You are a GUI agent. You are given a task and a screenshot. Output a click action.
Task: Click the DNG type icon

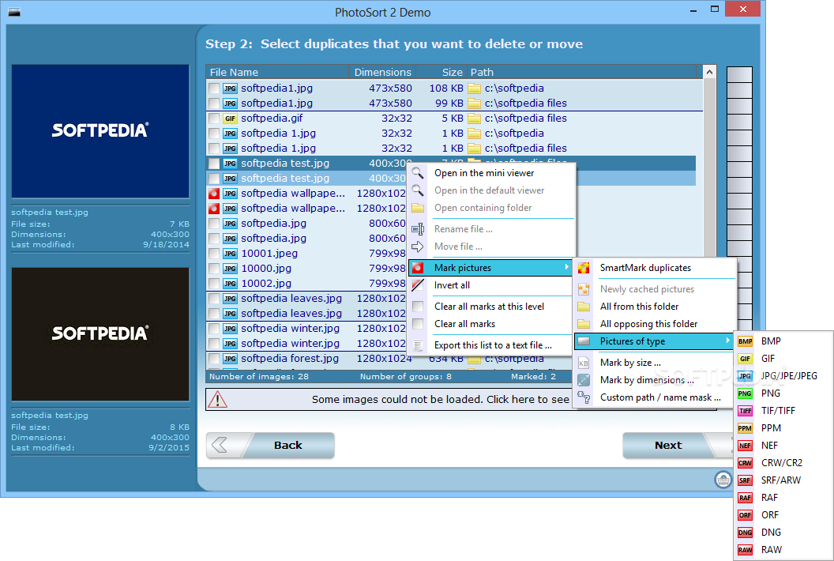point(746,533)
